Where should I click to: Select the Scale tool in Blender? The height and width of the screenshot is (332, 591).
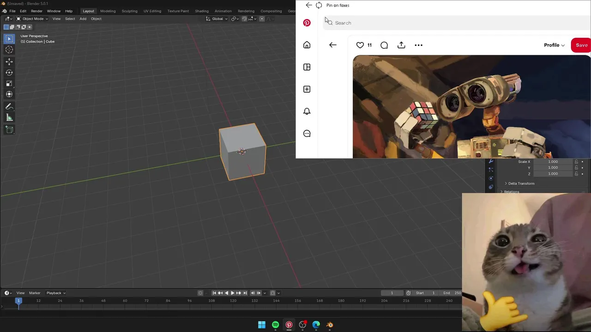9,83
